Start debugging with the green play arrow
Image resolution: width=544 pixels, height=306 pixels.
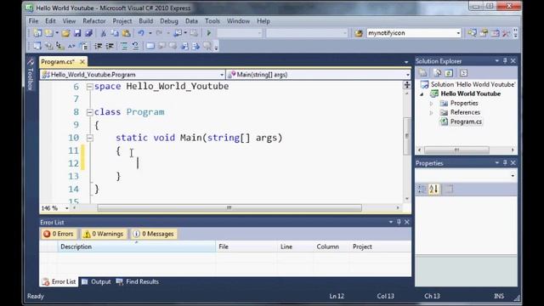point(209,33)
